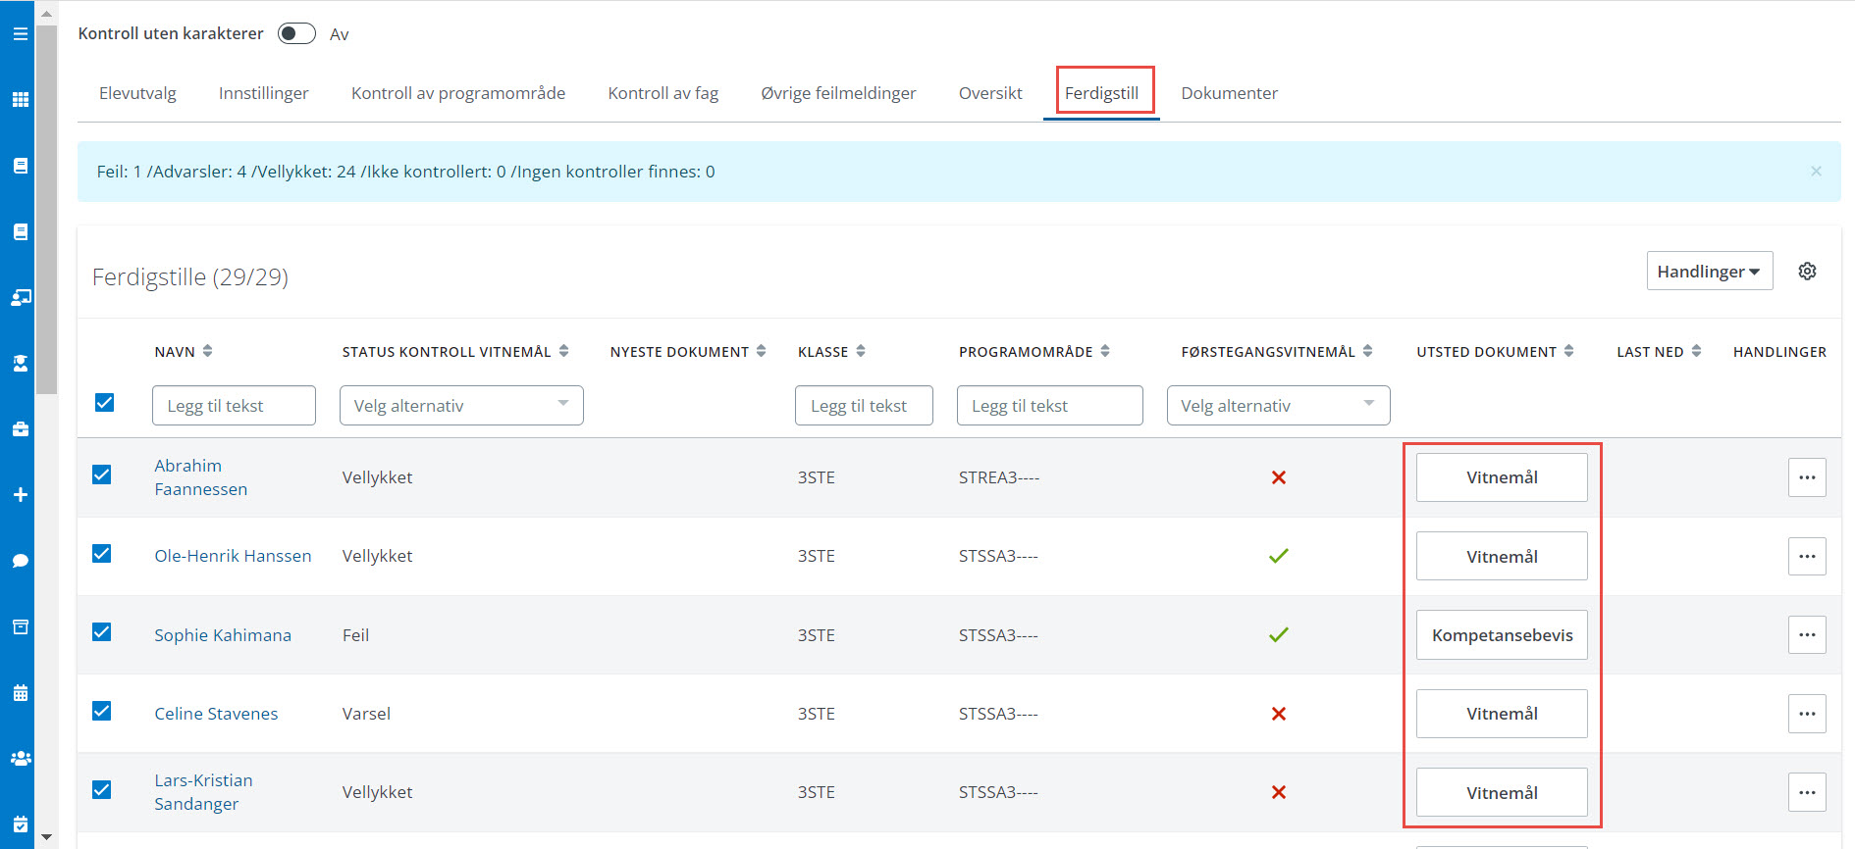Open actions menu for Ole-Henrik Hanssen
This screenshot has width=1855, height=849.
(1807, 556)
